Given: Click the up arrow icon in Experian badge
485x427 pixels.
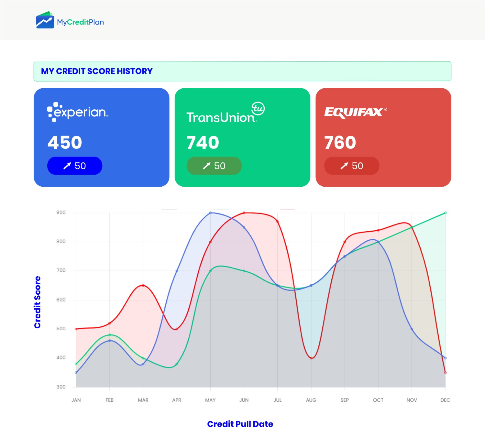Looking at the screenshot, I should (67, 166).
